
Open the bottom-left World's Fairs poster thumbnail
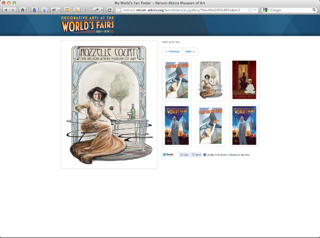tap(177, 126)
